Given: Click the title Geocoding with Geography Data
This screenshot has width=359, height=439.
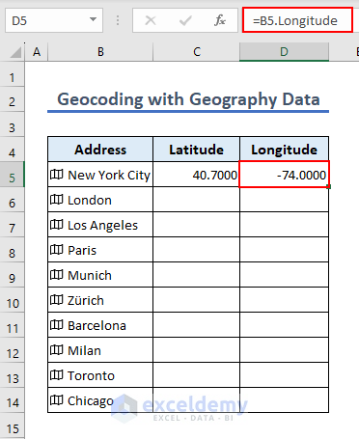Looking at the screenshot, I should click(188, 99).
